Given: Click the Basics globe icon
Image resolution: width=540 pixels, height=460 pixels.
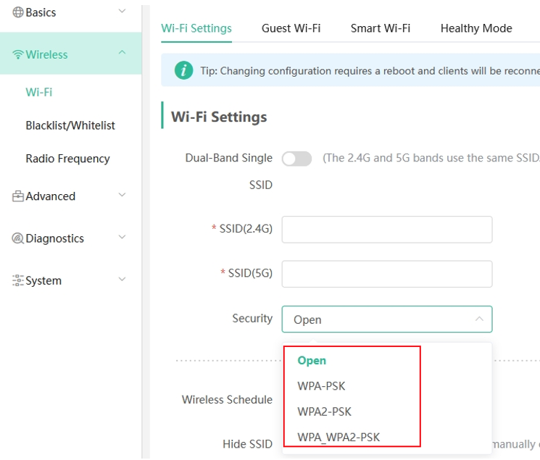Looking at the screenshot, I should click(x=18, y=12).
